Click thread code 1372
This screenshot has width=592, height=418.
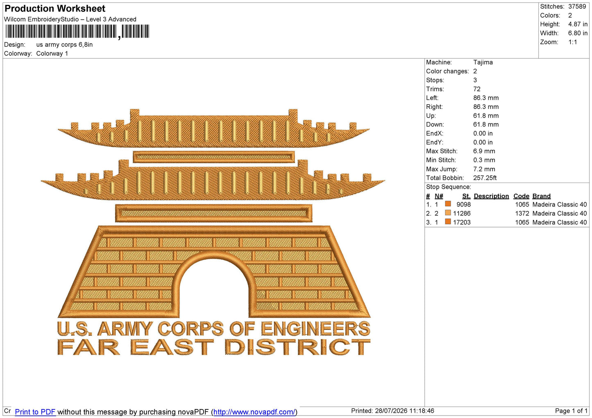coord(522,213)
